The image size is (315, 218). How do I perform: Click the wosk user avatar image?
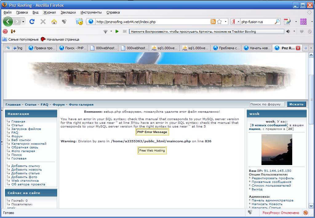(277, 150)
